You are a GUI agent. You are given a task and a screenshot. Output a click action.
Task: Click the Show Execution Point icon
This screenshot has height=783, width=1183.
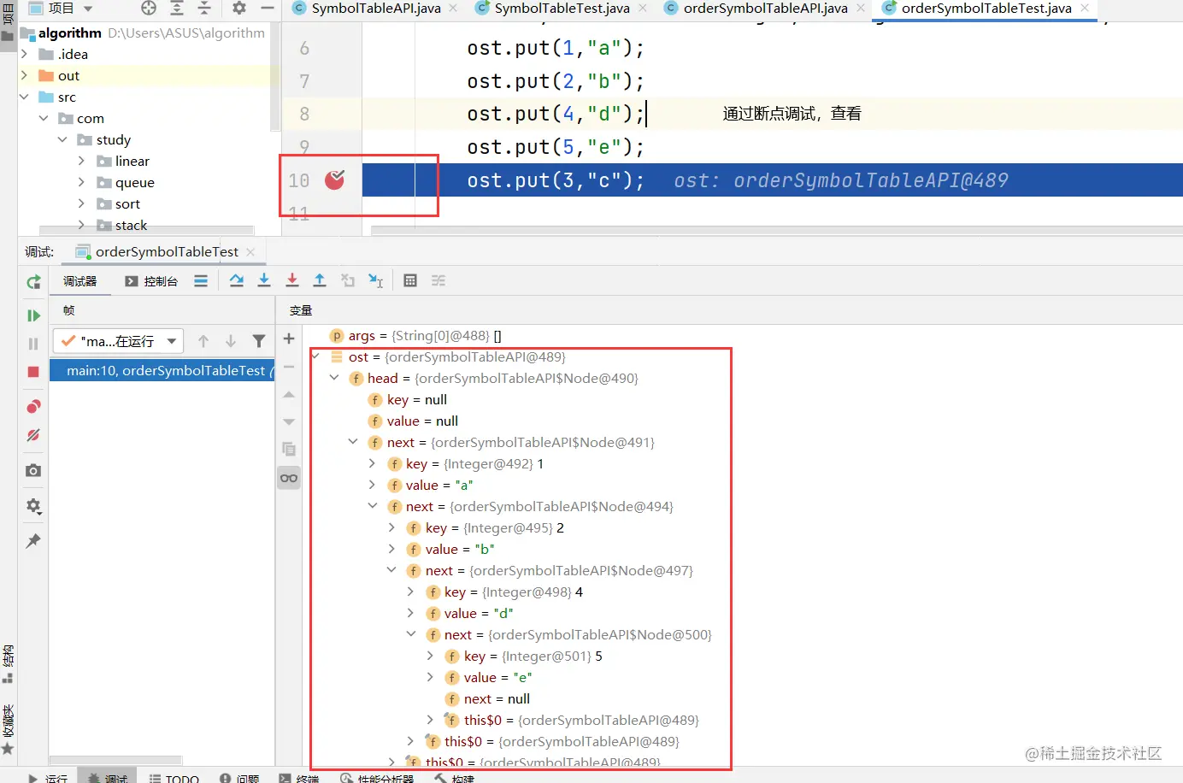[201, 280]
